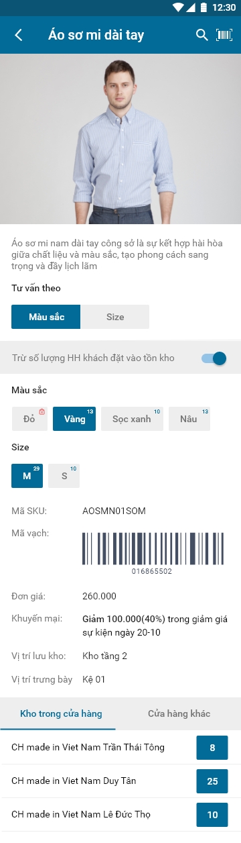Image resolution: width=241 pixels, height=843 pixels.
Task: Open stock count 25 for Duy Tân
Action: (x=212, y=781)
